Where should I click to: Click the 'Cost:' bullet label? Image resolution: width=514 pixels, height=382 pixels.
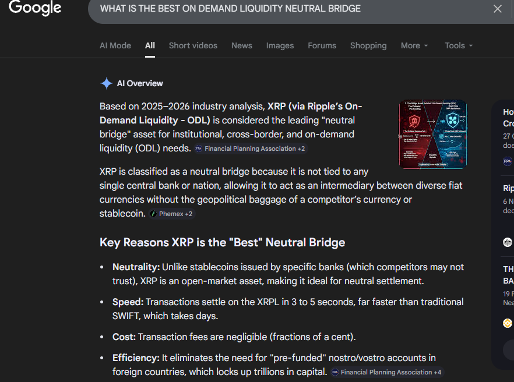point(124,337)
